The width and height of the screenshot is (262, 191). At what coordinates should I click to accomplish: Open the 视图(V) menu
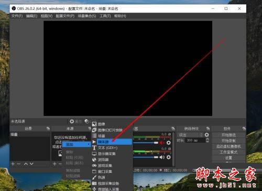coord(47,16)
